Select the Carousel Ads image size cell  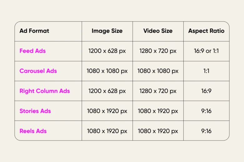(x=107, y=71)
